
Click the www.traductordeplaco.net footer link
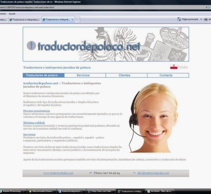58,173
